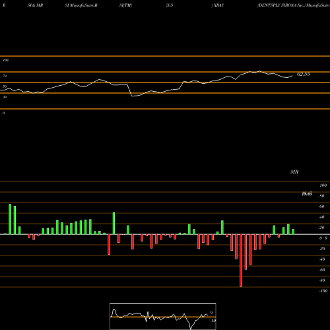Click the 50 level label on RSI axis

pyautogui.click(x=5, y=86)
